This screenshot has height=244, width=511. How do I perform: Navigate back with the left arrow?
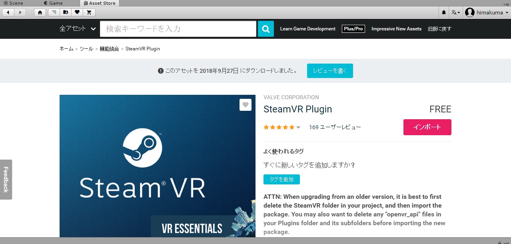click(x=8, y=12)
